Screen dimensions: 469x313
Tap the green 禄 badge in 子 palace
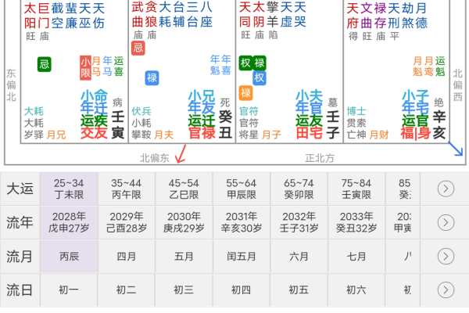click(260, 63)
